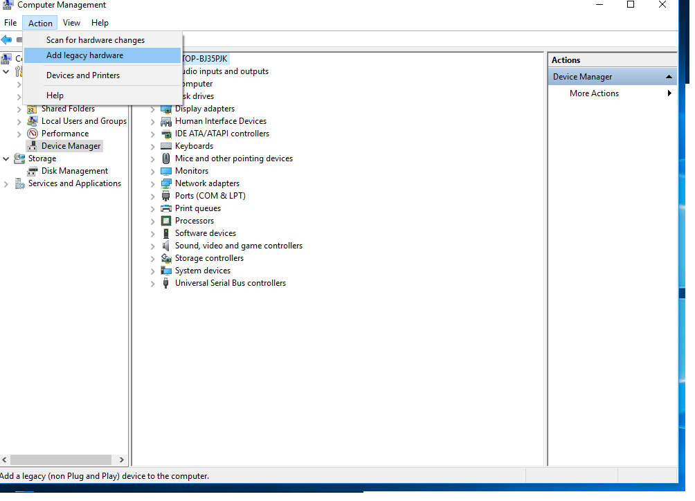Open the More Actions submenu arrow
Screen dimensions: 695x501
click(669, 93)
